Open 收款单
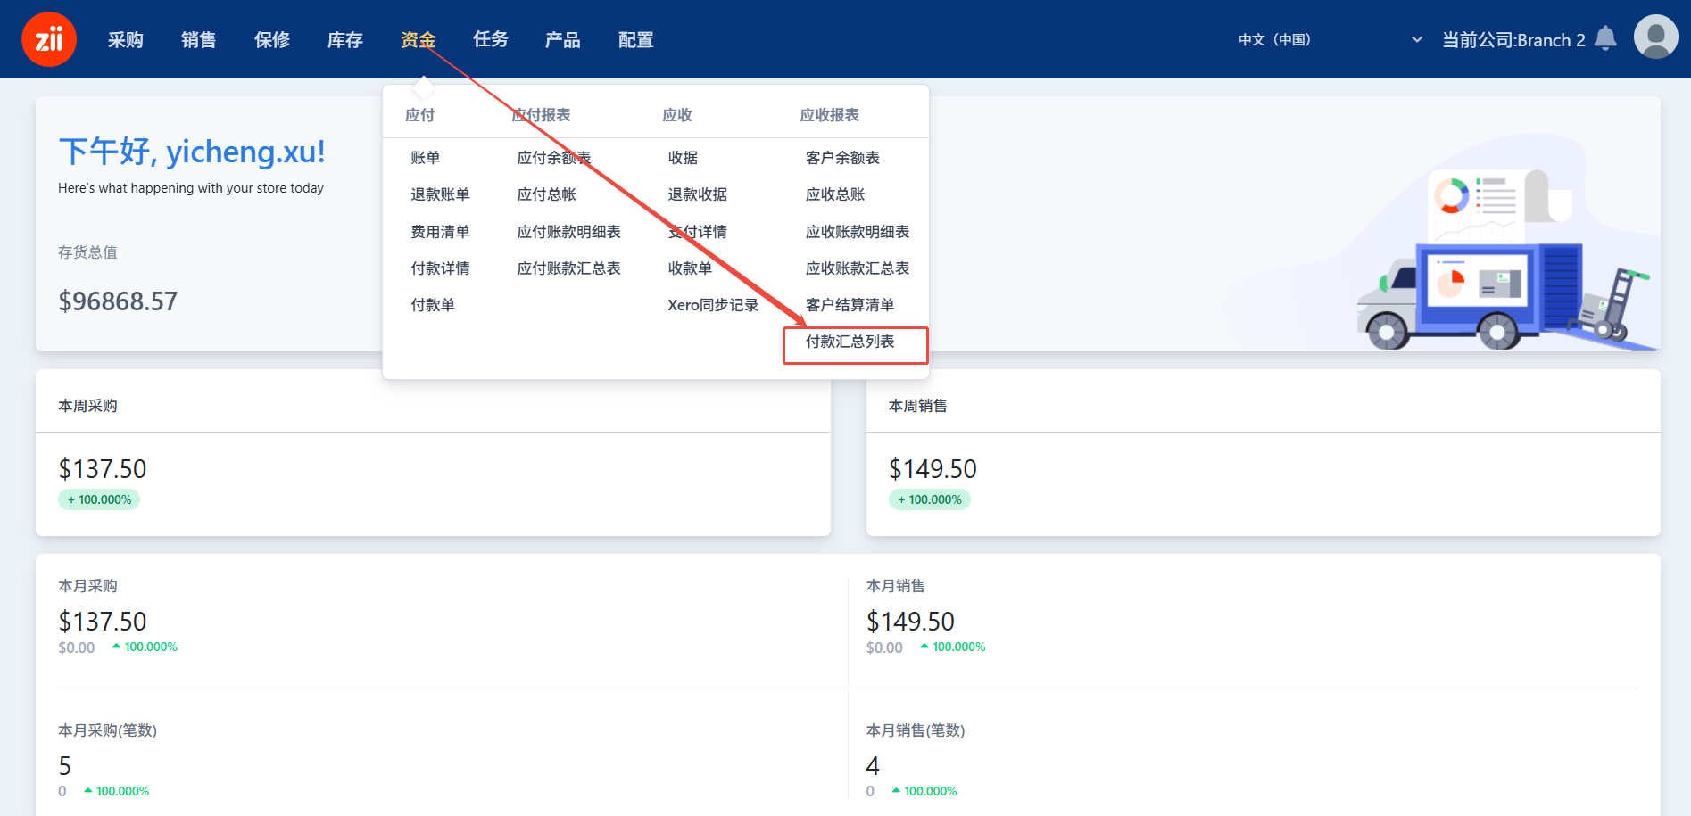 (x=690, y=268)
